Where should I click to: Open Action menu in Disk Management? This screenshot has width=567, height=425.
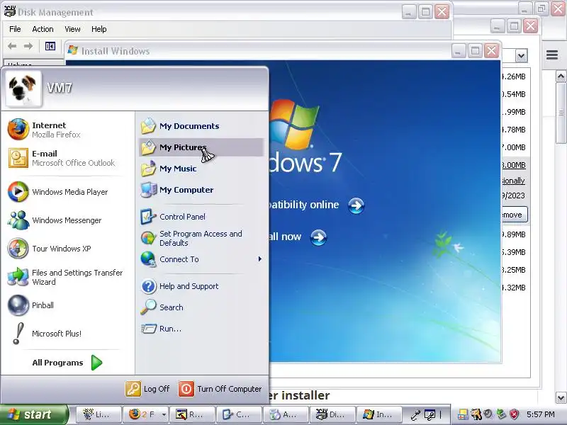click(43, 29)
